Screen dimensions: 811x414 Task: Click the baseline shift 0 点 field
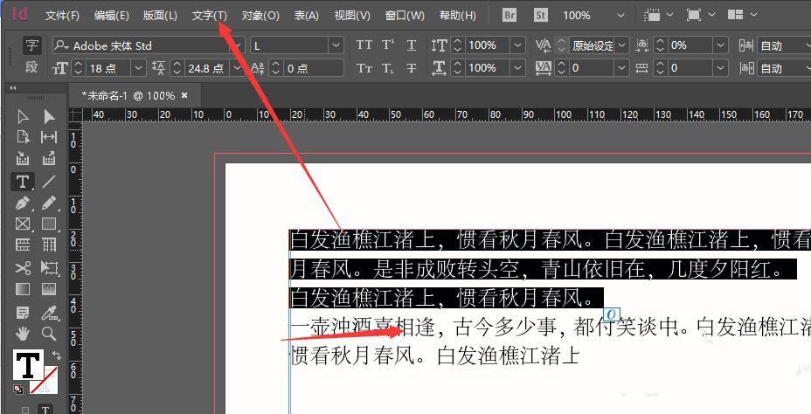(314, 68)
